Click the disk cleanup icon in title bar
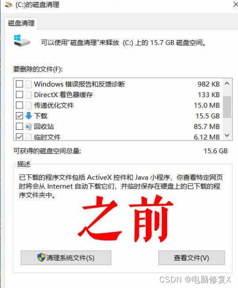The height and width of the screenshot is (288, 238). tap(9, 5)
